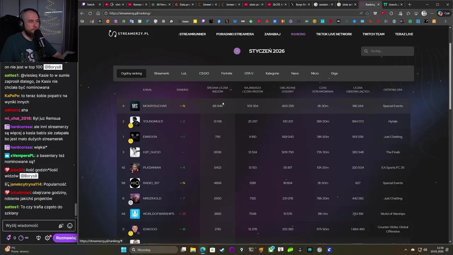
Task: Click the Szukaj search field on Streamerzy
Action: pyautogui.click(x=388, y=51)
